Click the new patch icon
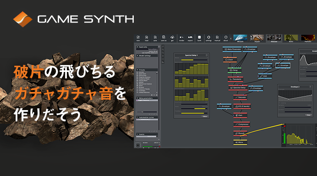Image resolution: width=317 pixels, height=176 pixels. tap(138, 37)
